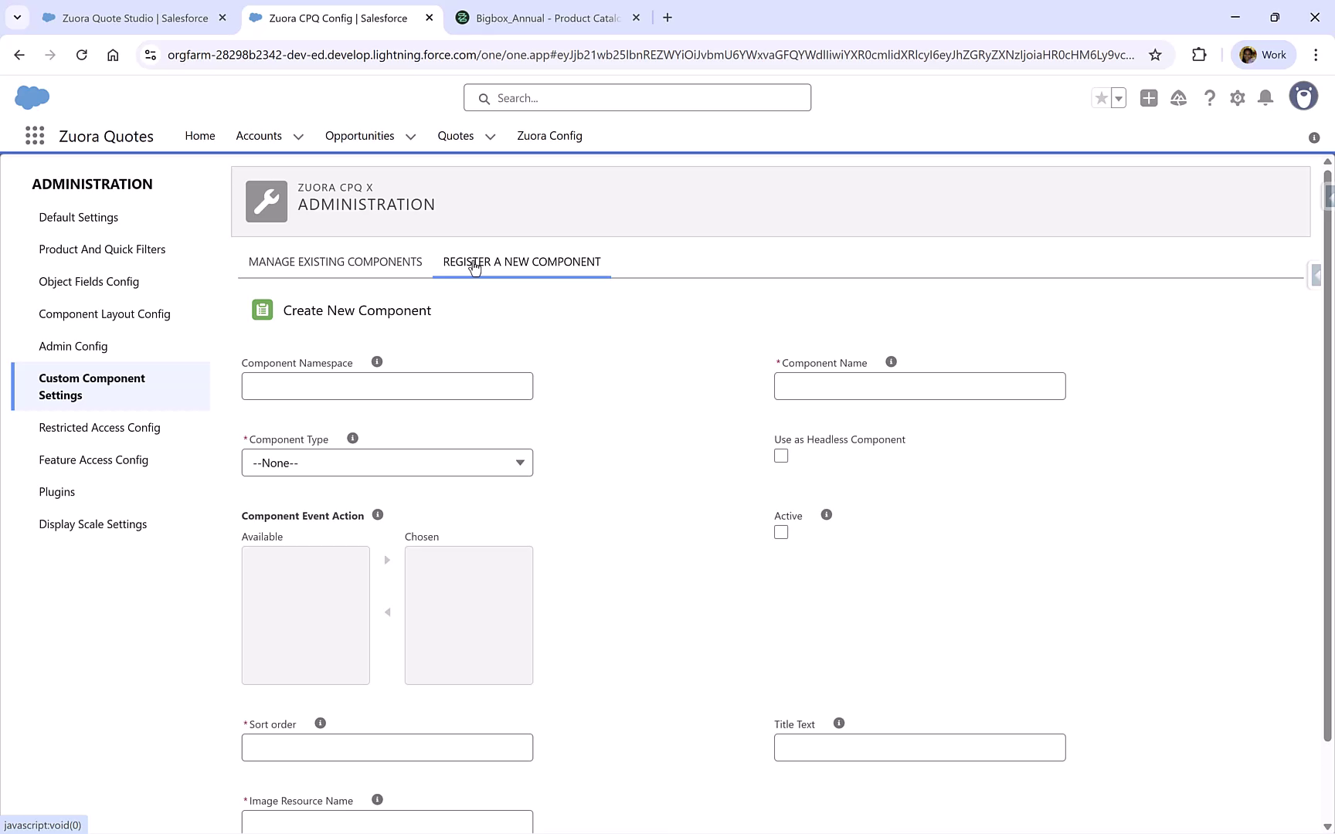Click inside the Component Name field
Image resolution: width=1335 pixels, height=834 pixels.
click(x=919, y=386)
